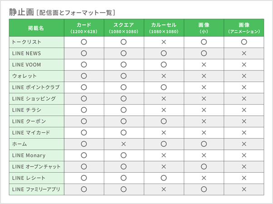Click the circle in LINE ファミリーアプリ カード column
273x204 pixels.
84,189
